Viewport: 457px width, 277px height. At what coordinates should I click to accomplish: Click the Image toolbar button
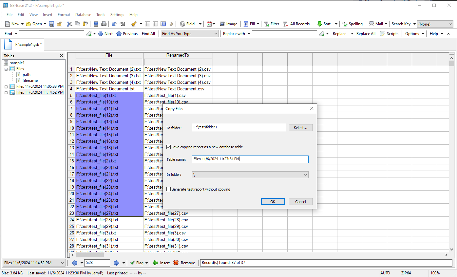point(228,24)
